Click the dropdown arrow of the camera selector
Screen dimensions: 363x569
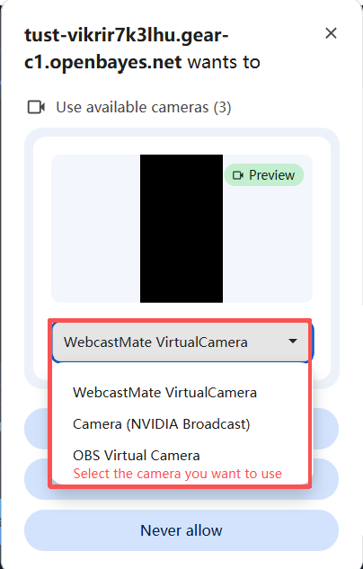[x=293, y=341]
